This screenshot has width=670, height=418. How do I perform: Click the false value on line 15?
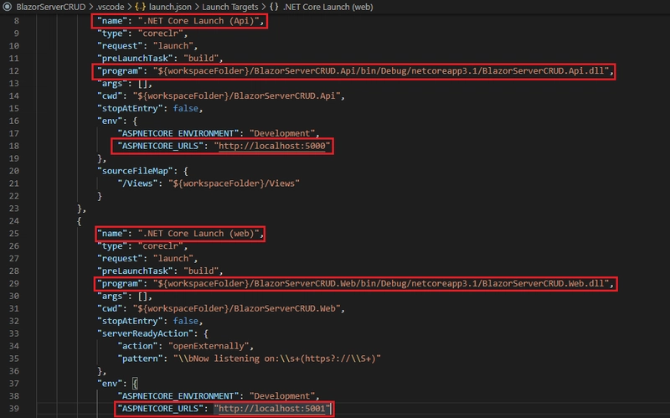coord(185,109)
